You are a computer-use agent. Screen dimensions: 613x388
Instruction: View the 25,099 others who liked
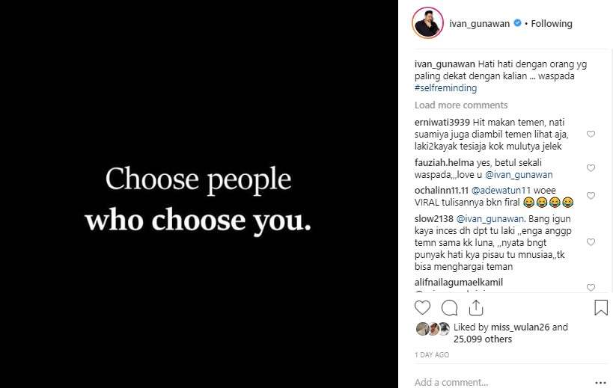click(x=483, y=339)
